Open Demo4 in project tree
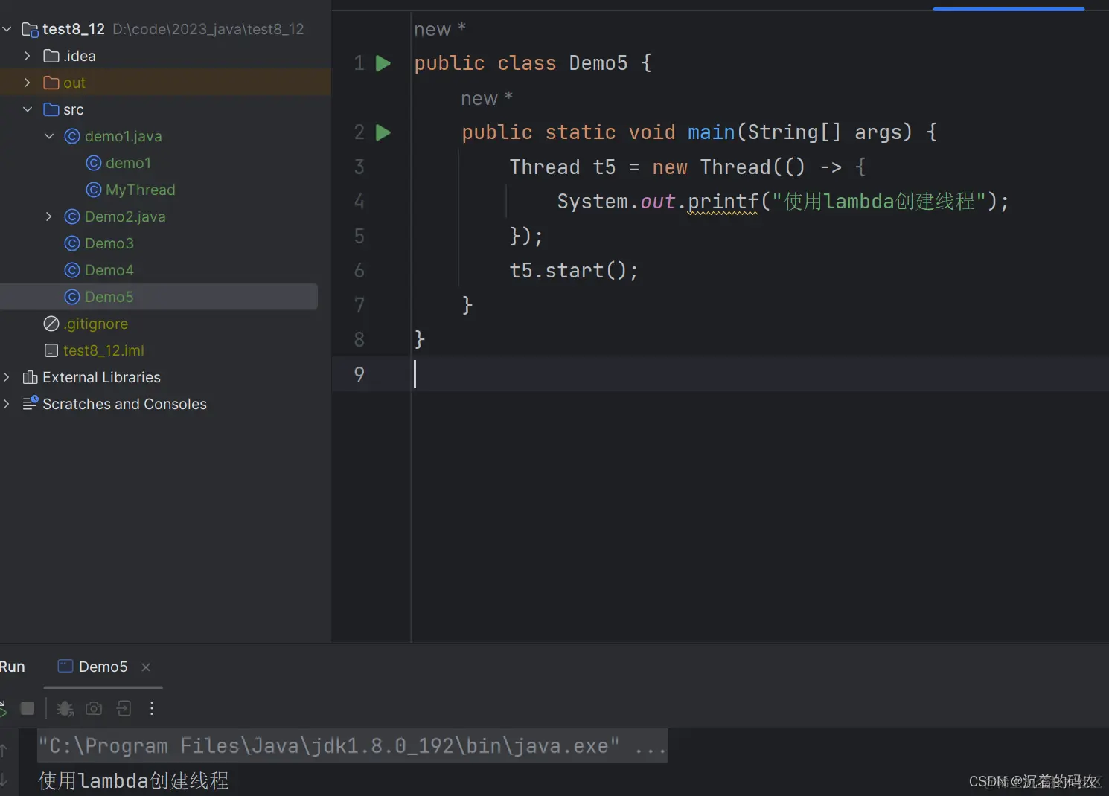 (x=109, y=270)
